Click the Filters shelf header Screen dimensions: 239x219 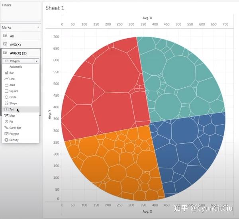[x=6, y=5]
